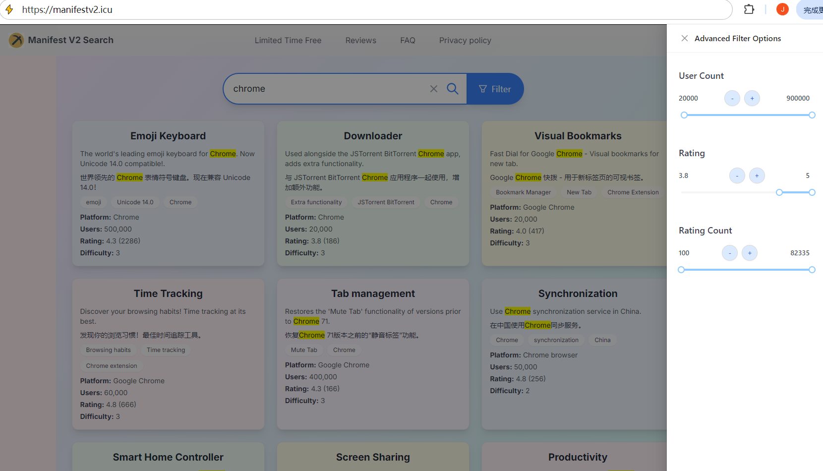This screenshot has width=823, height=471.
Task: Click the Manifest V2 Search pickaxe logo
Action: pos(16,40)
